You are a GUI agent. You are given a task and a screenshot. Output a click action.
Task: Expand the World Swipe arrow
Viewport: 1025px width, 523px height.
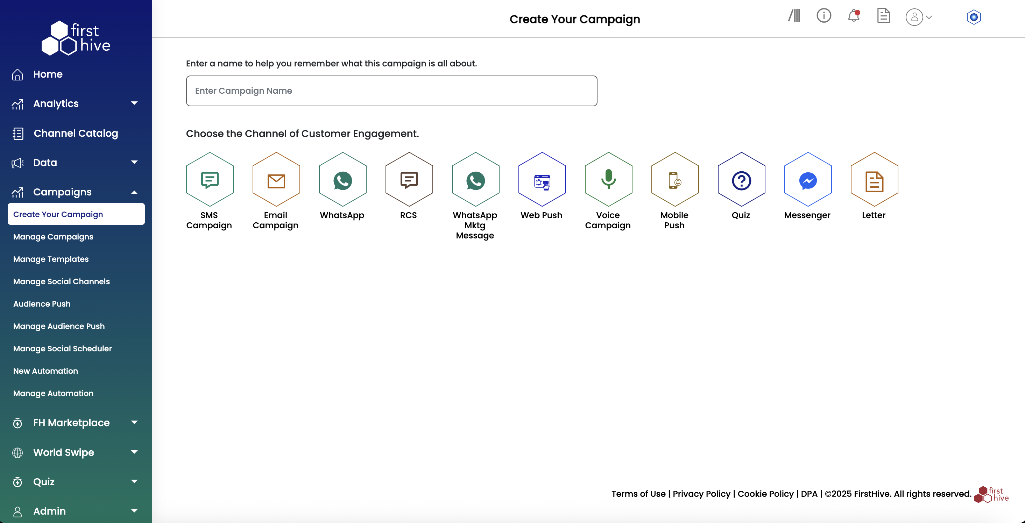click(134, 452)
